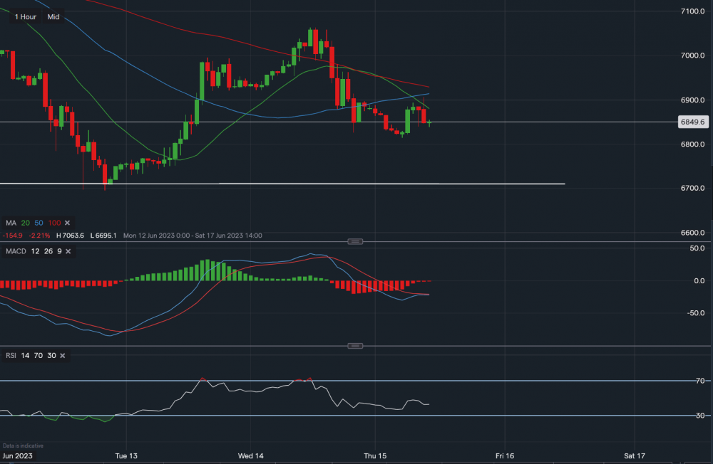
Task: Select the blue MA 50 period value
Action: (40, 223)
